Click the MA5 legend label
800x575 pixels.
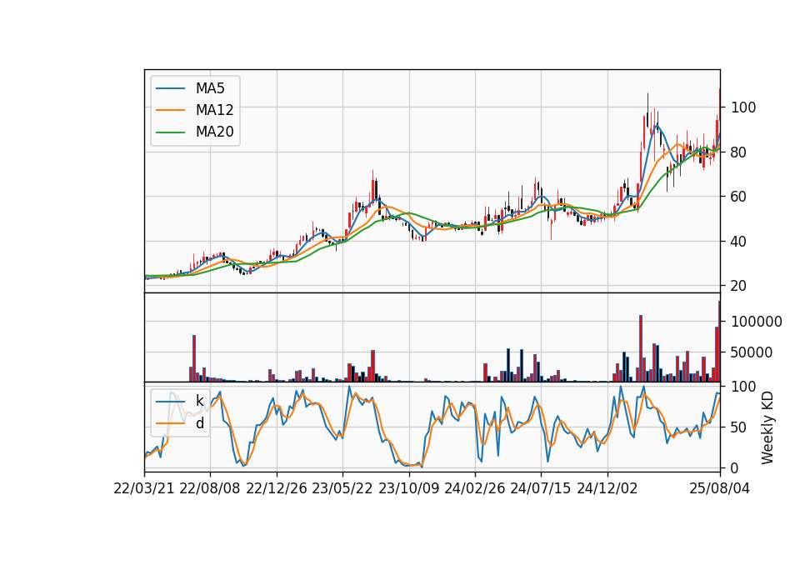(x=210, y=88)
